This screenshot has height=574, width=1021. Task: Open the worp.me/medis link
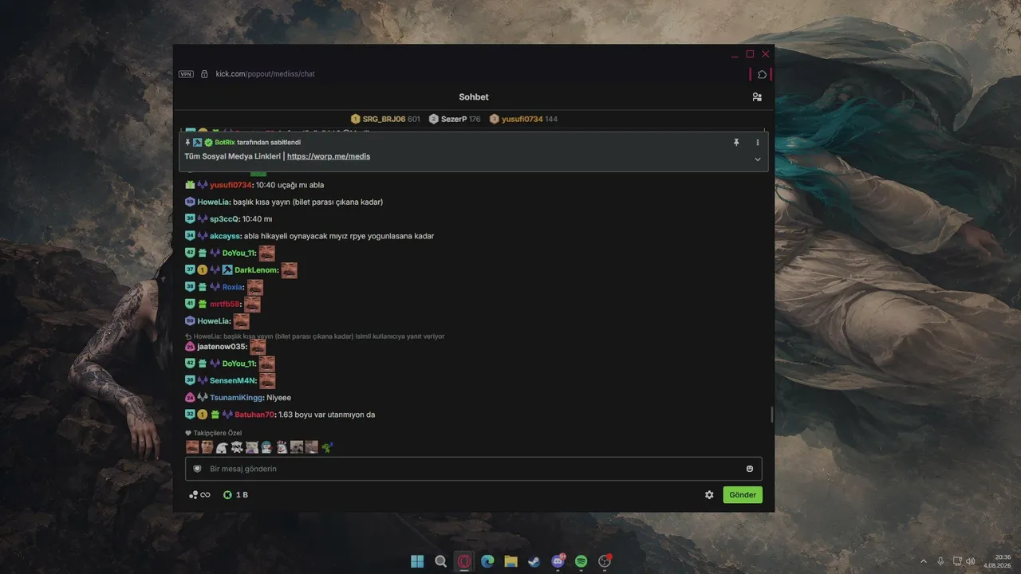click(x=329, y=156)
